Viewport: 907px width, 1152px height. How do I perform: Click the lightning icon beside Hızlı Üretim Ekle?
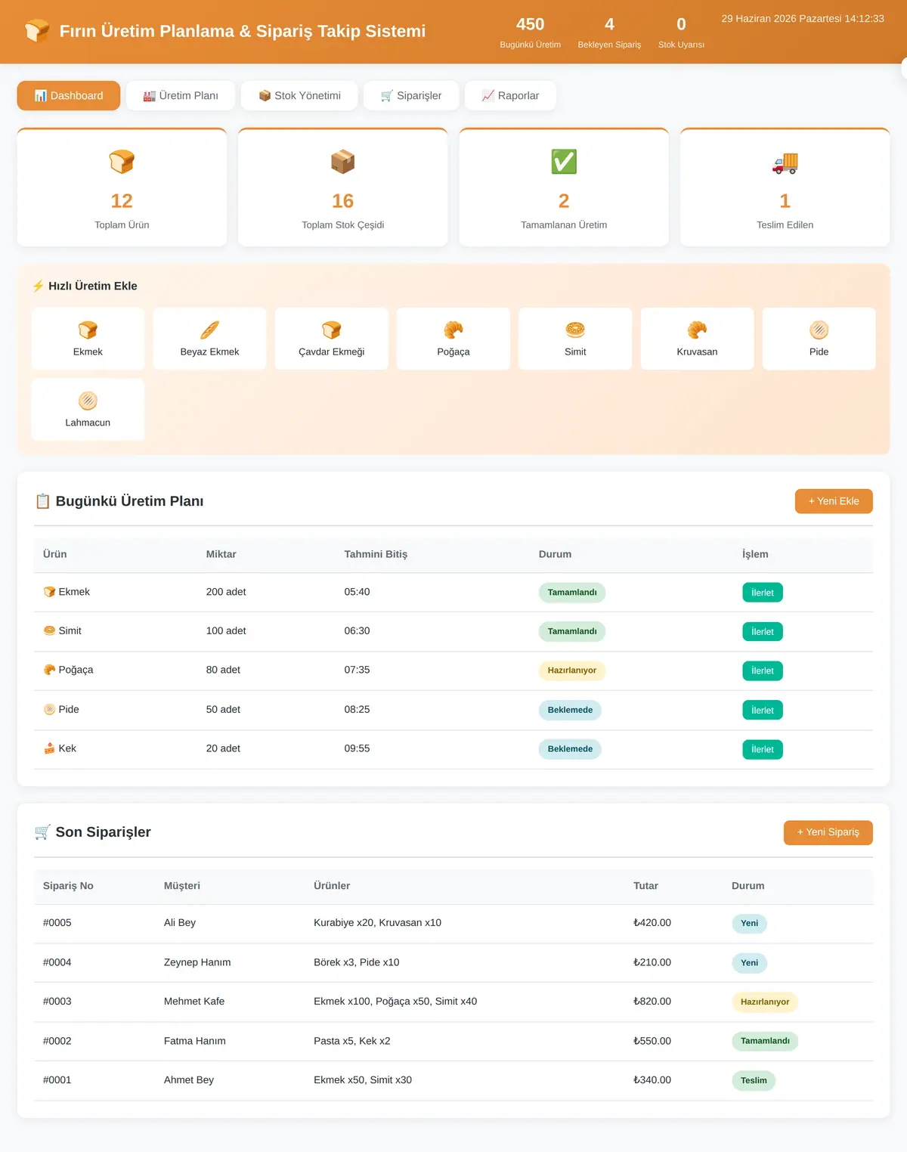click(39, 286)
